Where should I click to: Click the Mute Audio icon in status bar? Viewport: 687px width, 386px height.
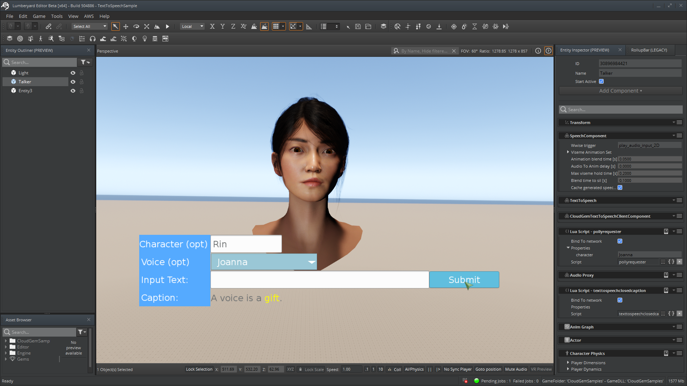[x=515, y=369]
